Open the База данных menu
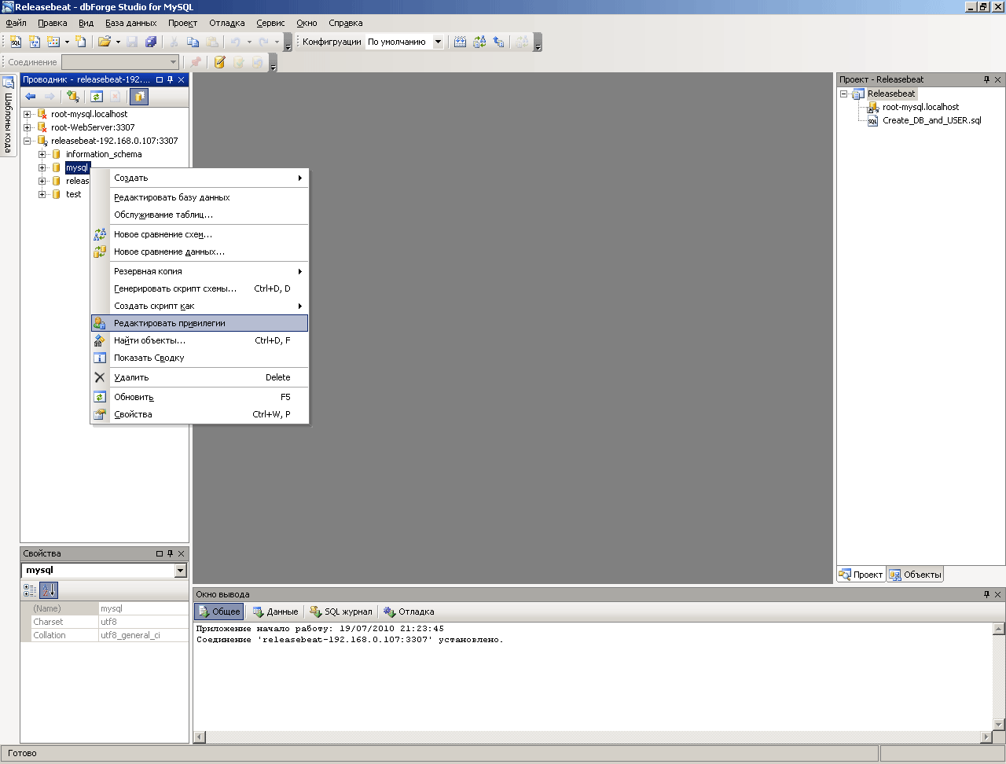1006x764 pixels. click(131, 23)
